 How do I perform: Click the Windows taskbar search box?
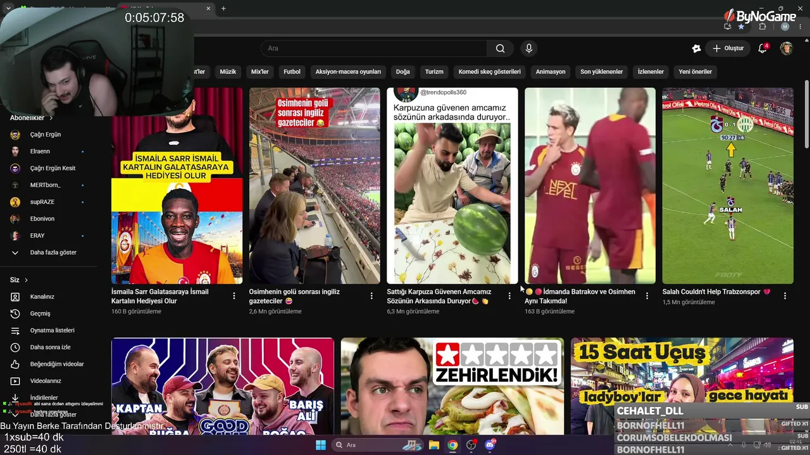[378, 445]
